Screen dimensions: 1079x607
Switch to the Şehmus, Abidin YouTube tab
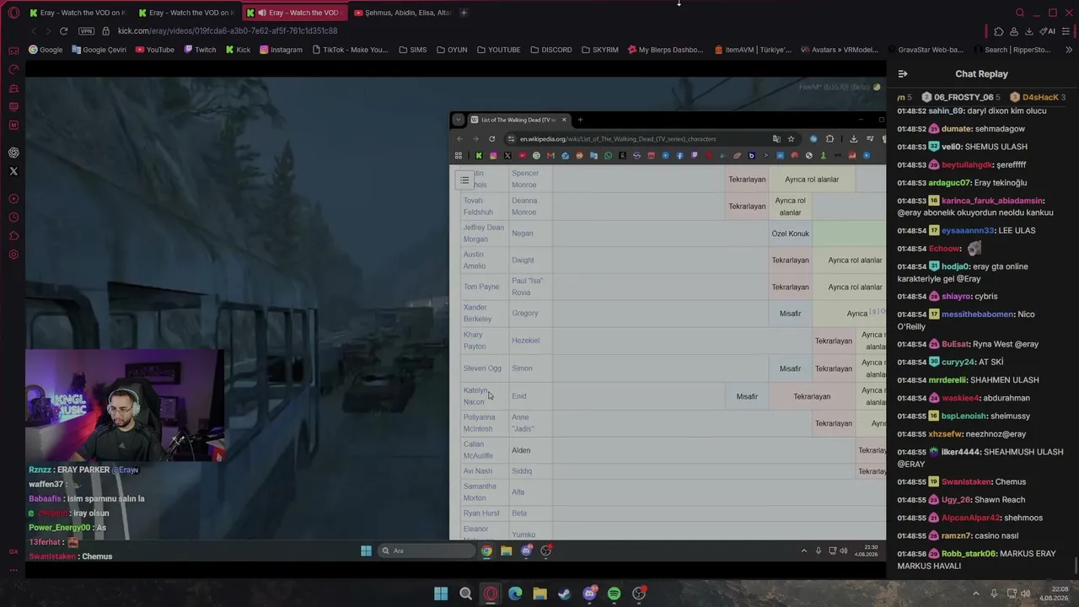point(404,13)
